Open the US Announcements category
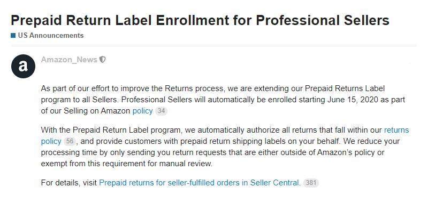435x203 pixels. click(x=50, y=35)
